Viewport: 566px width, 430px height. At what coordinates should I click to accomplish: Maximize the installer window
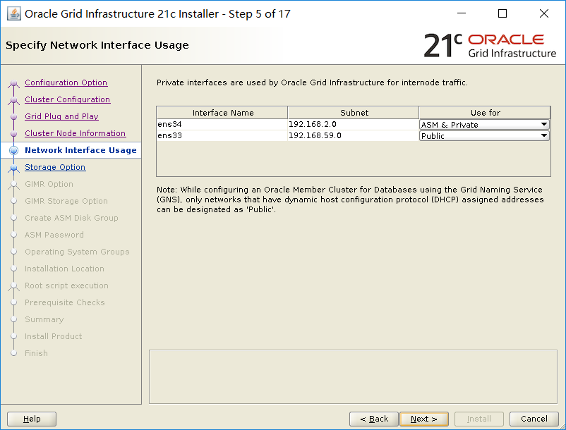click(502, 13)
